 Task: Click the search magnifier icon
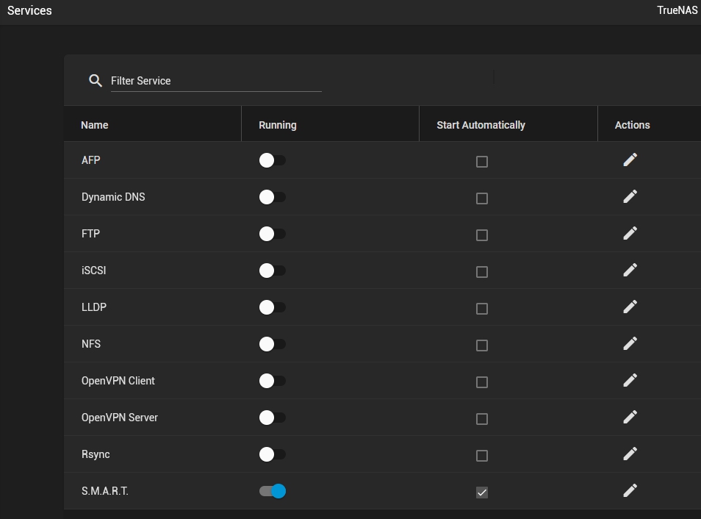[96, 81]
